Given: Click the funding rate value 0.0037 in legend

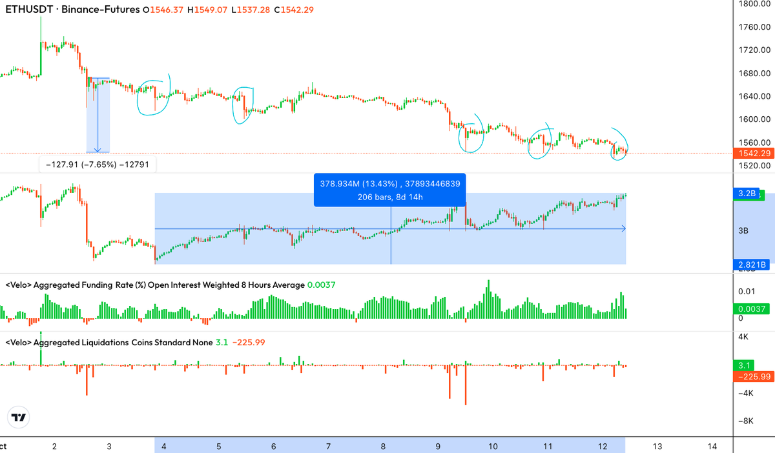Looking at the screenshot, I should tap(322, 285).
